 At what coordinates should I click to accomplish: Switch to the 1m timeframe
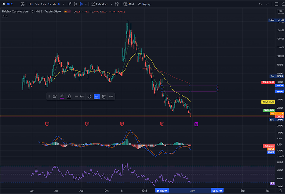pyautogui.click(x=31, y=4)
